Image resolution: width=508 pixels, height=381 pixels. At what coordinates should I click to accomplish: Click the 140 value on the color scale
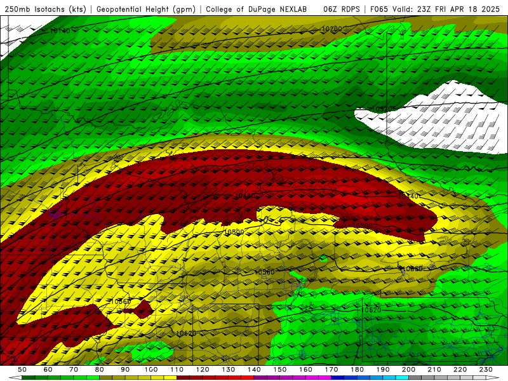[254, 370]
